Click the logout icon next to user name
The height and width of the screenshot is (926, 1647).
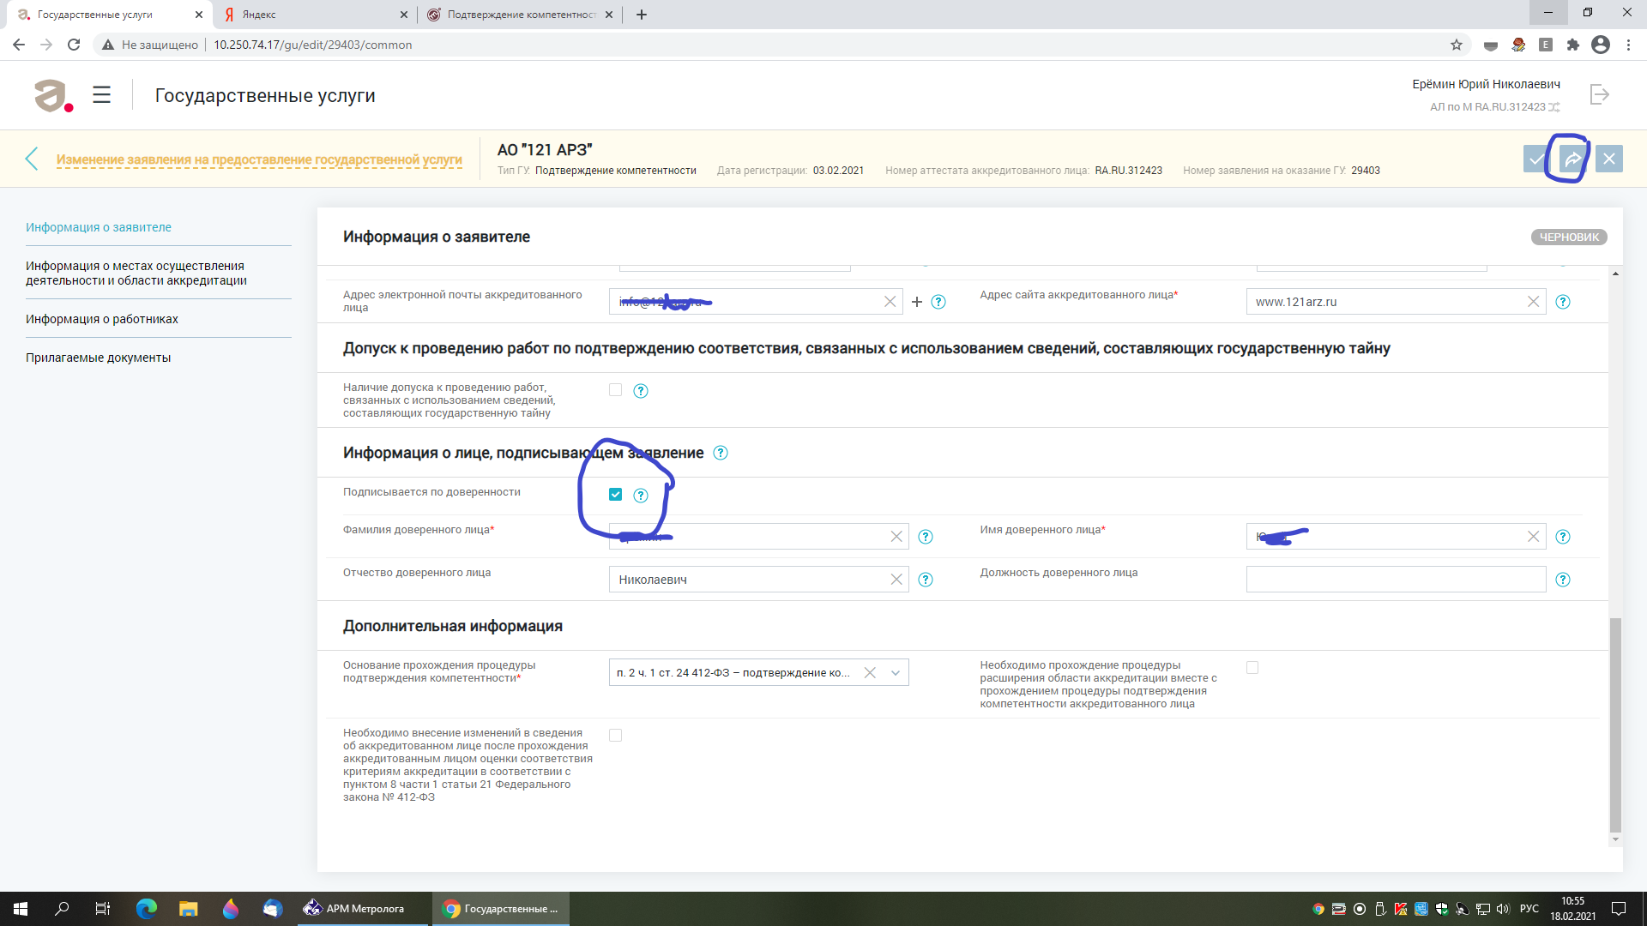1599,94
